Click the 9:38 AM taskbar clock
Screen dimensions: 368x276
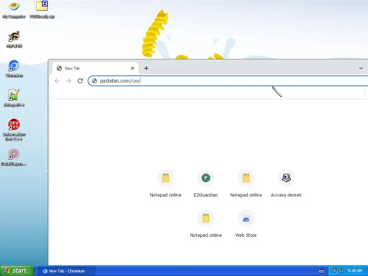355,271
